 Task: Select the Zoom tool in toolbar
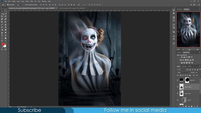[x=2, y=41]
